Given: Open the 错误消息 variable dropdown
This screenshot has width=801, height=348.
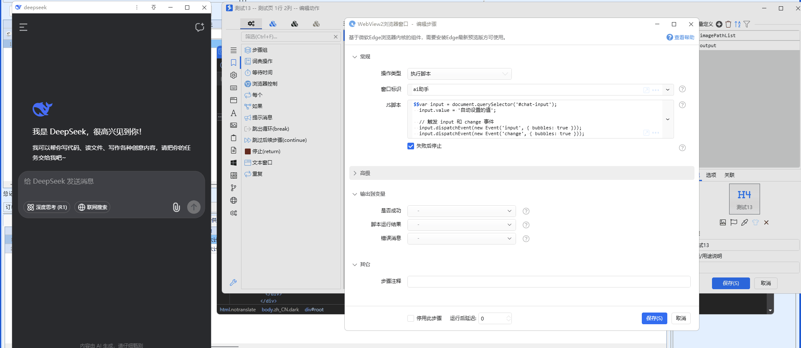Looking at the screenshot, I should tap(461, 239).
